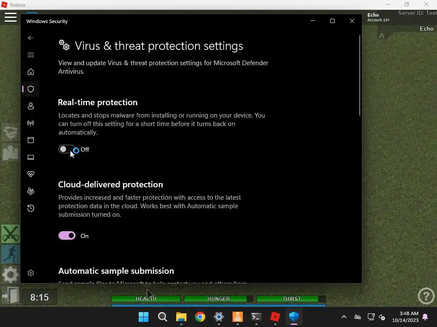The image size is (437, 327).
Task: Click the Roblox crossed-swords icon on left
Action: pyautogui.click(x=11, y=234)
